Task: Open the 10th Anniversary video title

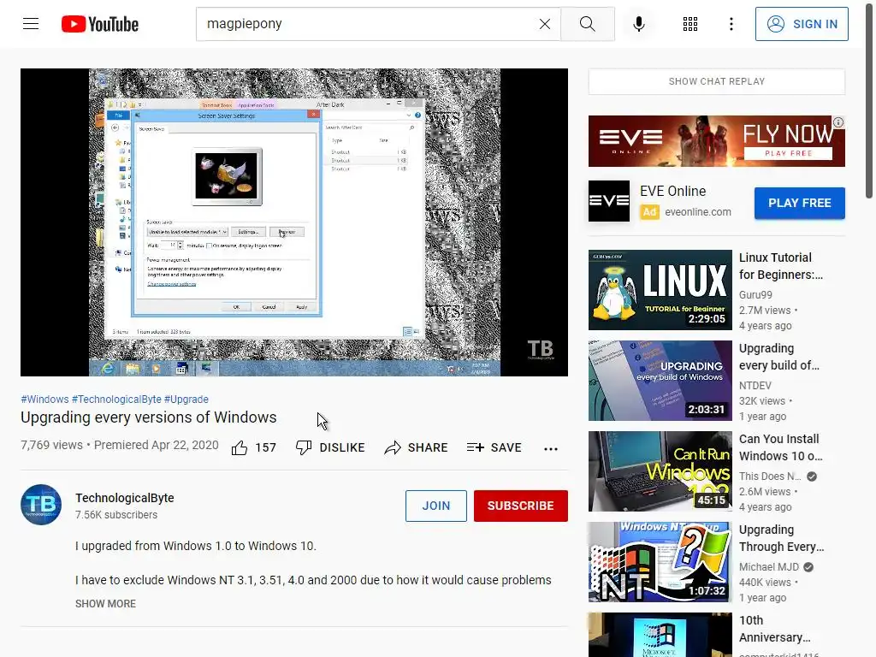Action: pyautogui.click(x=774, y=629)
